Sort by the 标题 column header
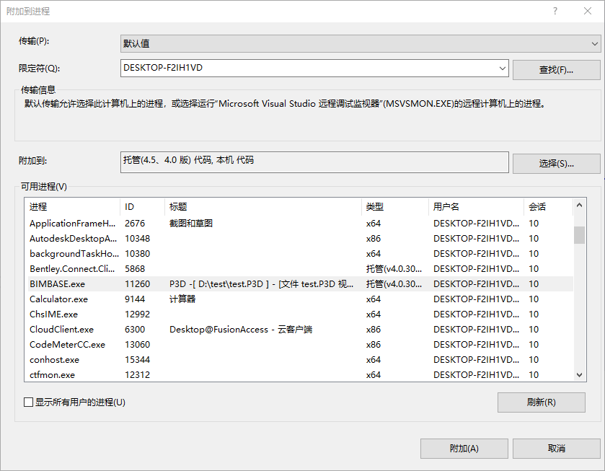Screen dimensions: 605x471 click(x=263, y=207)
